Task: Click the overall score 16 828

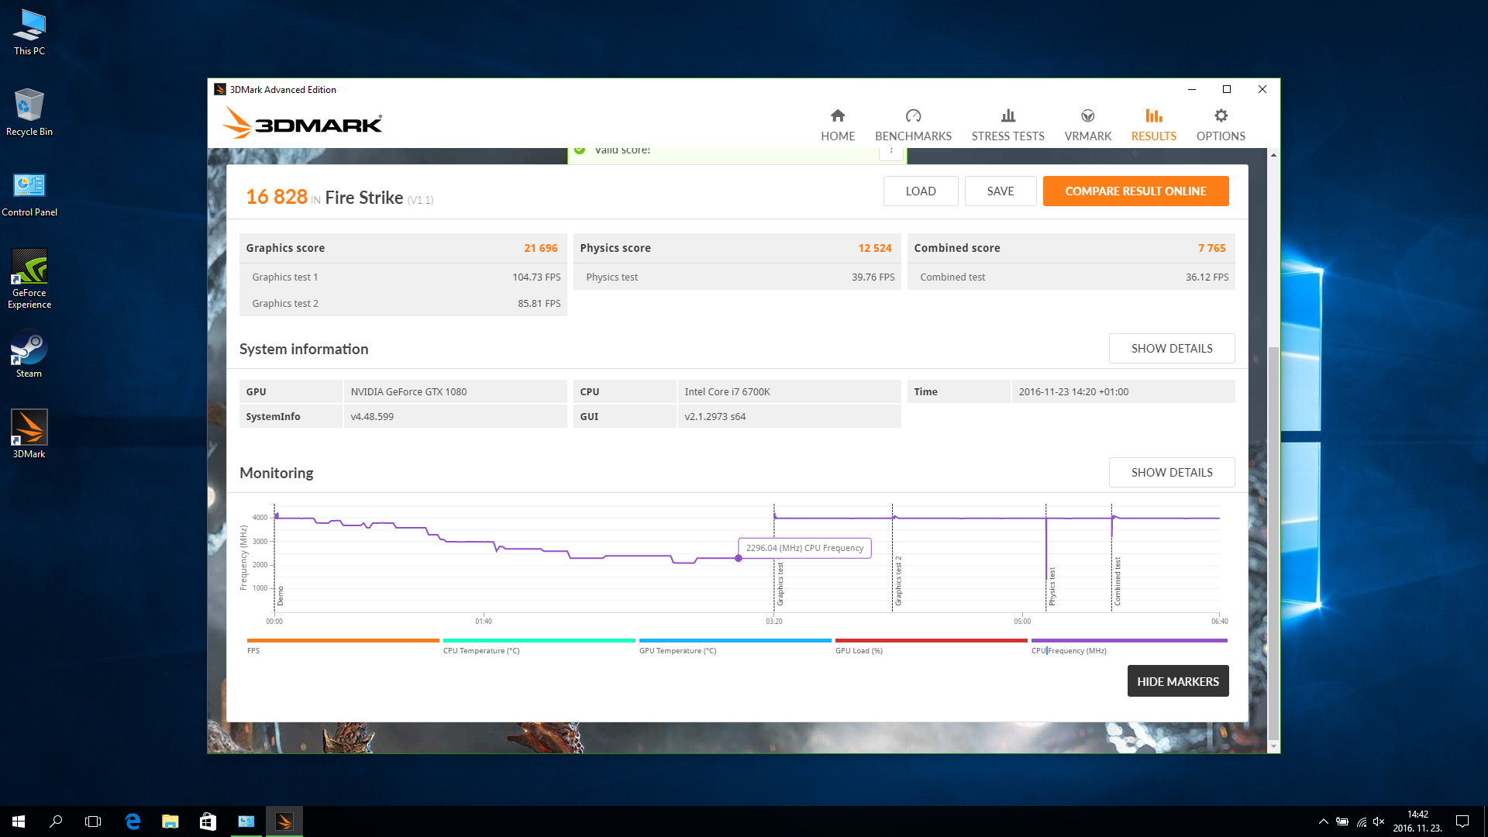Action: click(x=277, y=197)
